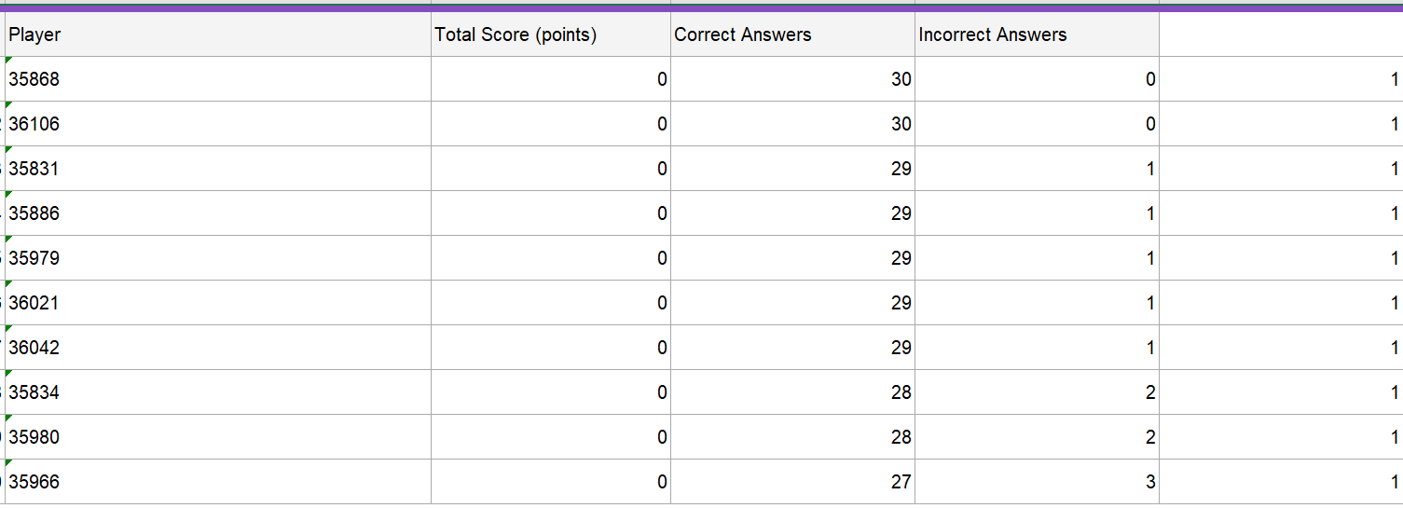Click the player 35834 cell
The width and height of the screenshot is (1403, 508).
(217, 392)
